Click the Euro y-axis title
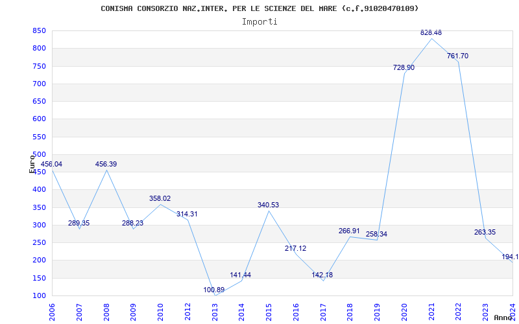Image resolution: width=519 pixels, height=324 pixels. (32, 164)
